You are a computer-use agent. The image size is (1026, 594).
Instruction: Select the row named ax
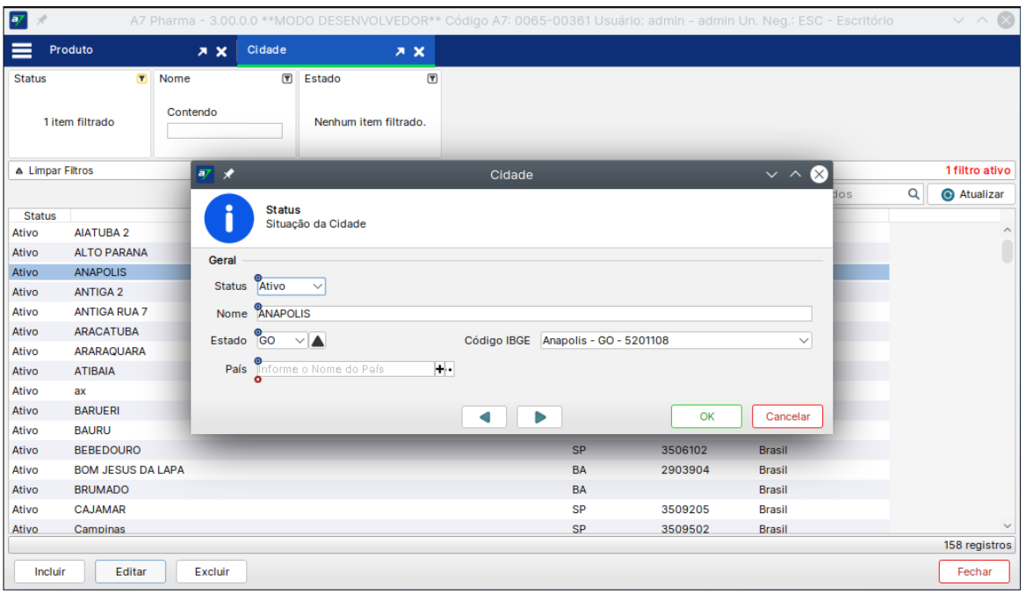(449, 391)
